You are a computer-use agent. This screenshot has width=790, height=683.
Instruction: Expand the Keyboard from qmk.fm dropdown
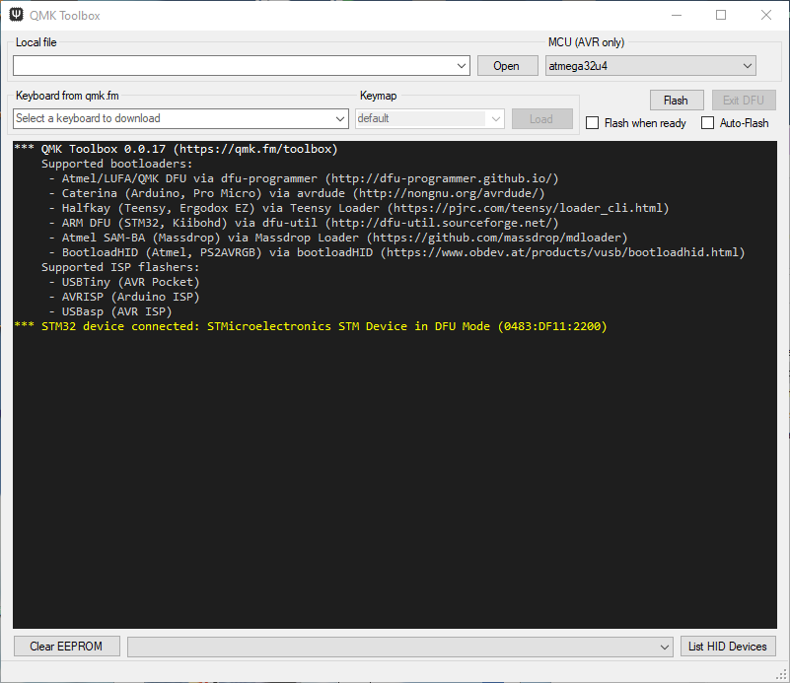341,118
